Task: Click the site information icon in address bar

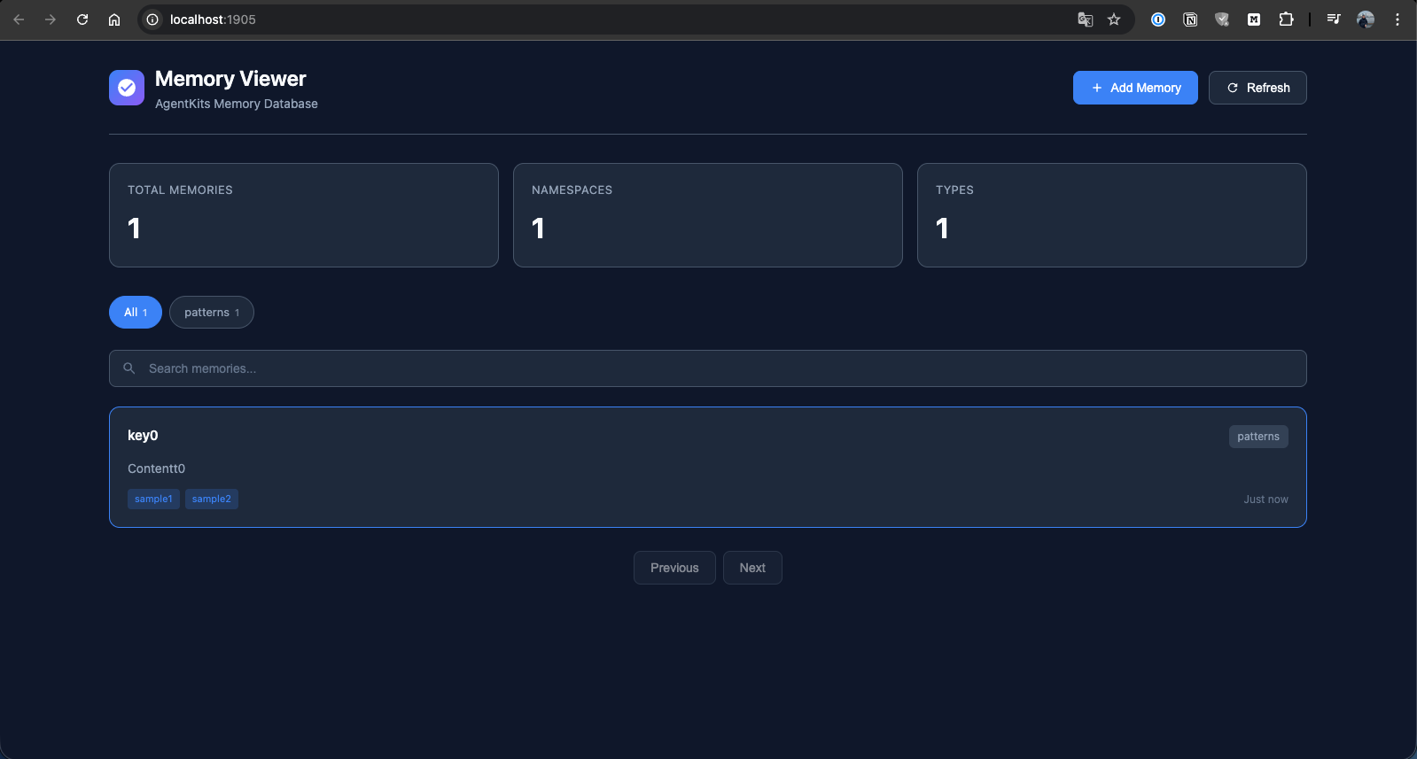Action: (152, 19)
